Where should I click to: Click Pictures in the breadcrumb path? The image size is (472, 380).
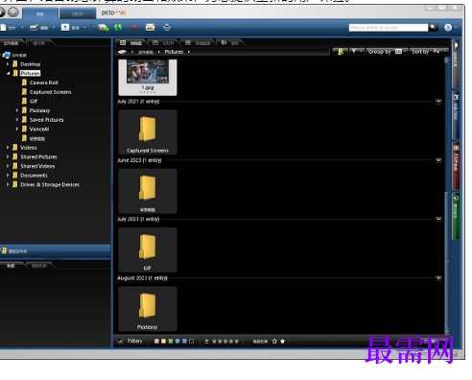click(174, 52)
